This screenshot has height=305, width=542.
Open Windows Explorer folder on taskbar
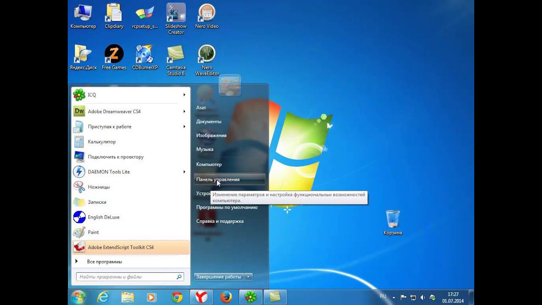127,297
